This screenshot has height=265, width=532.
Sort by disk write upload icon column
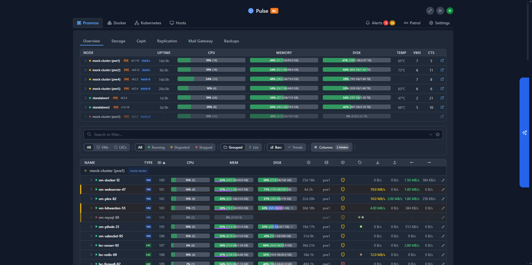(394, 162)
